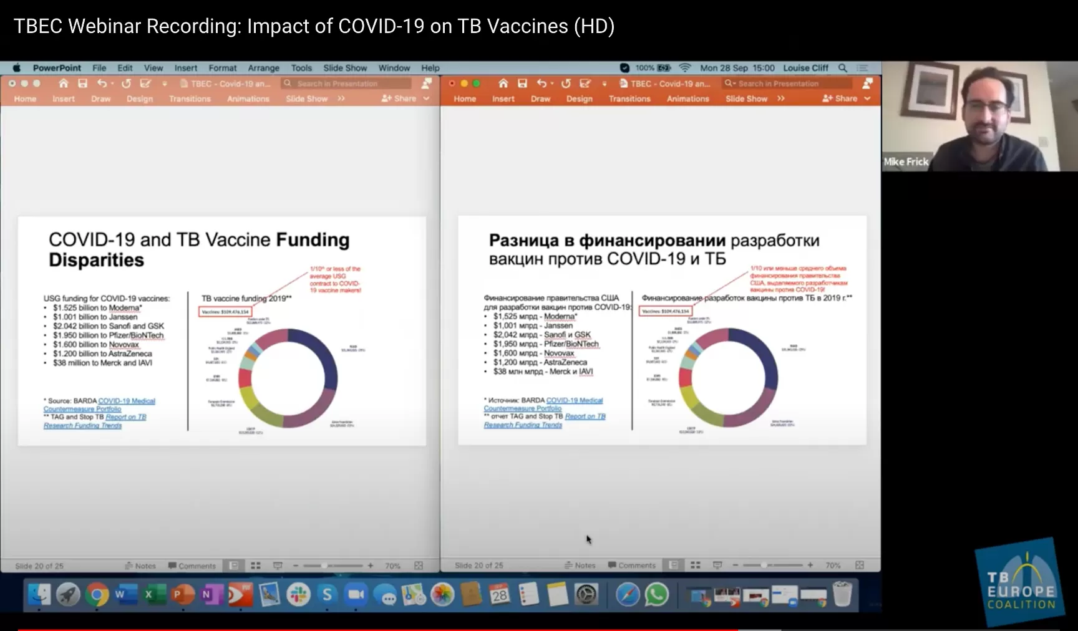Toggle Comments pane in left window
Image resolution: width=1078 pixels, height=631 pixels.
pos(192,566)
